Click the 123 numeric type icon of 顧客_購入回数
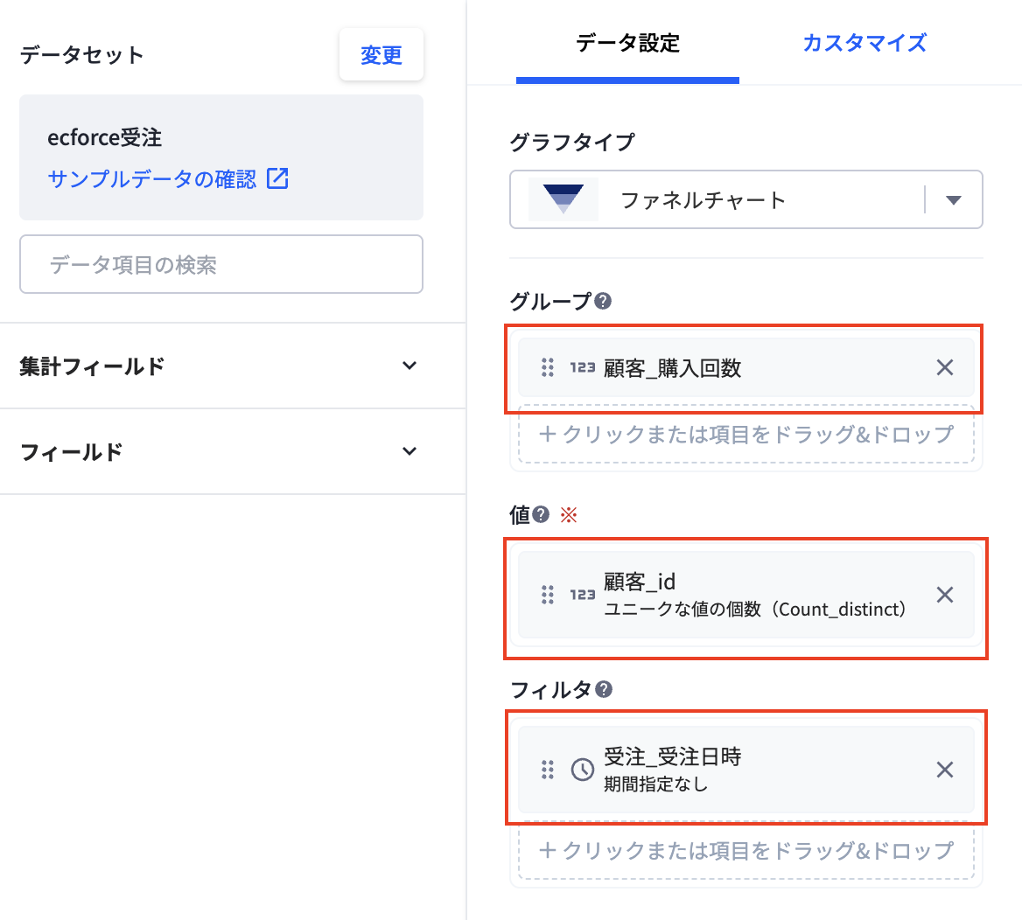 tap(583, 367)
